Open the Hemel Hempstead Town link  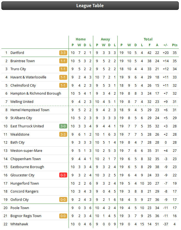(30, 110)
